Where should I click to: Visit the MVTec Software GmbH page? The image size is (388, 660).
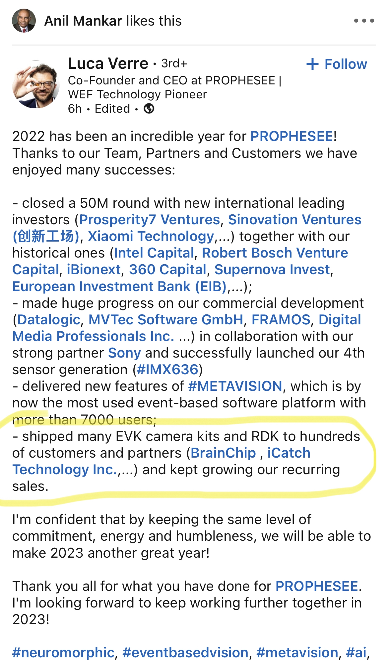coord(166,320)
